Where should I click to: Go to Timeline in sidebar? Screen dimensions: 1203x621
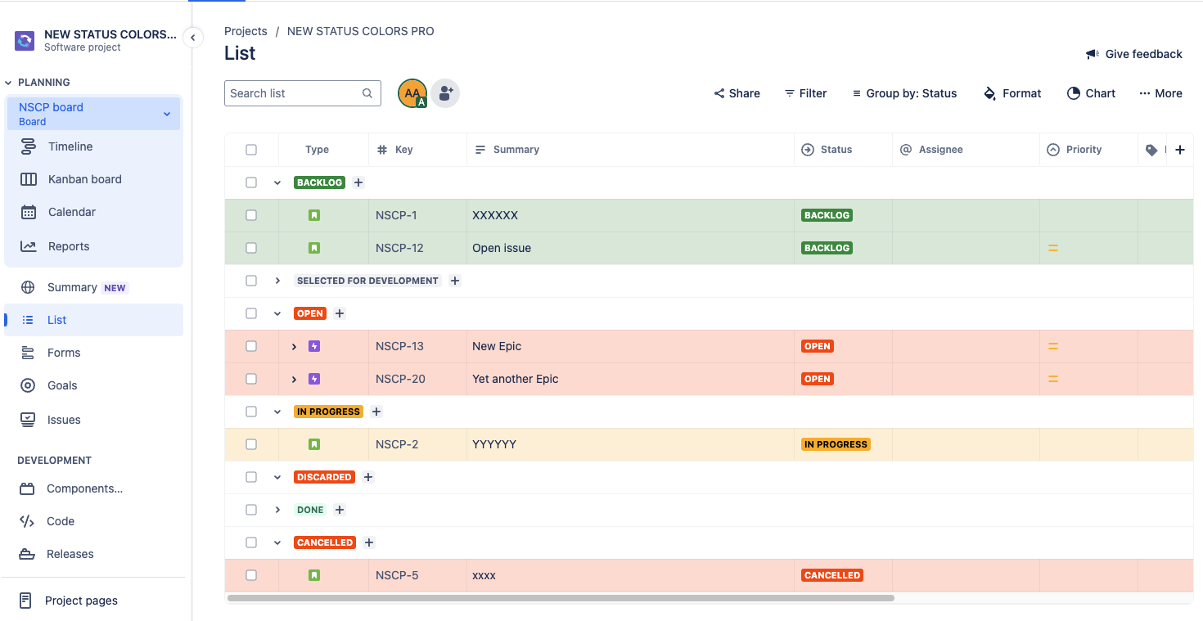[x=70, y=146]
